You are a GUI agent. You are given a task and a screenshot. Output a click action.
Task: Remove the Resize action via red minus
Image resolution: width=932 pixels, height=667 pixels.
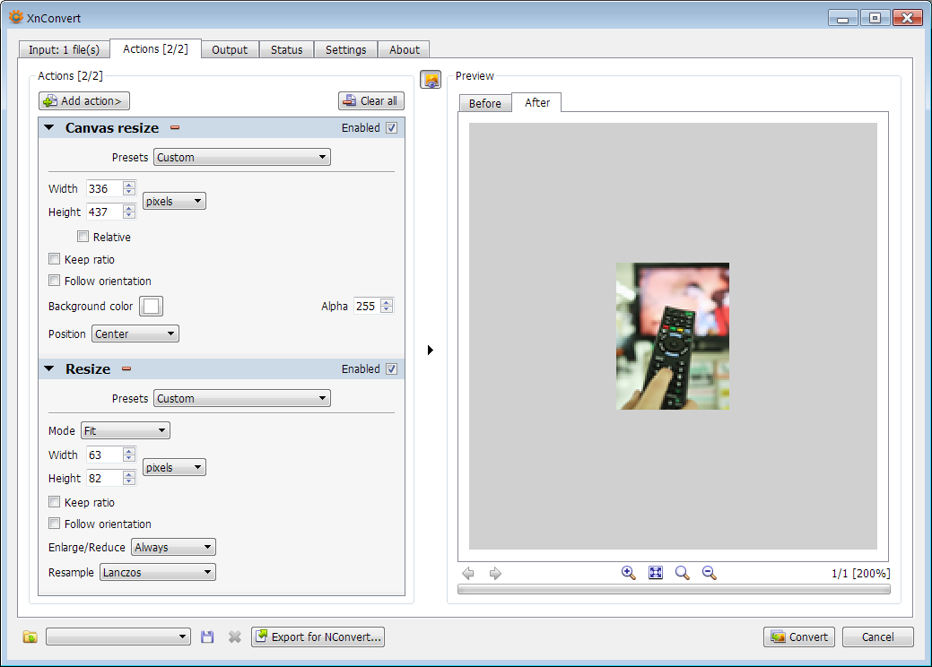[x=126, y=369]
